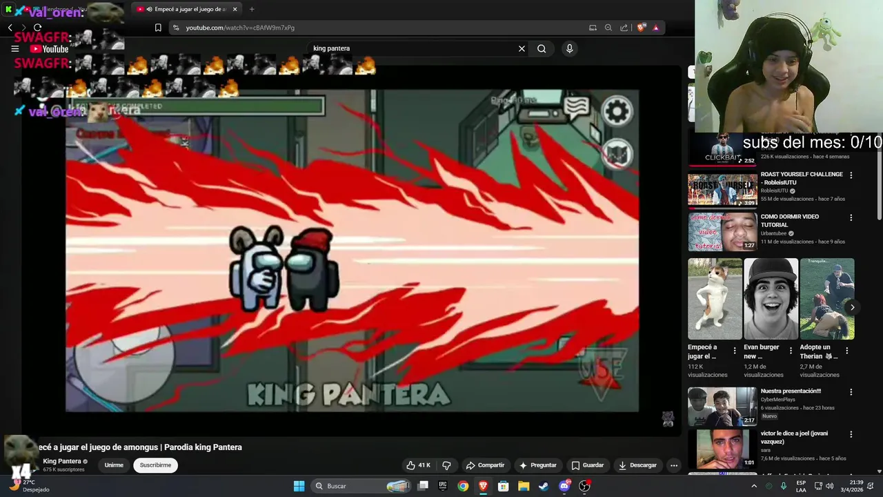Open the dancing cat Shorts thumbnail
This screenshot has height=497, width=883.
point(715,299)
